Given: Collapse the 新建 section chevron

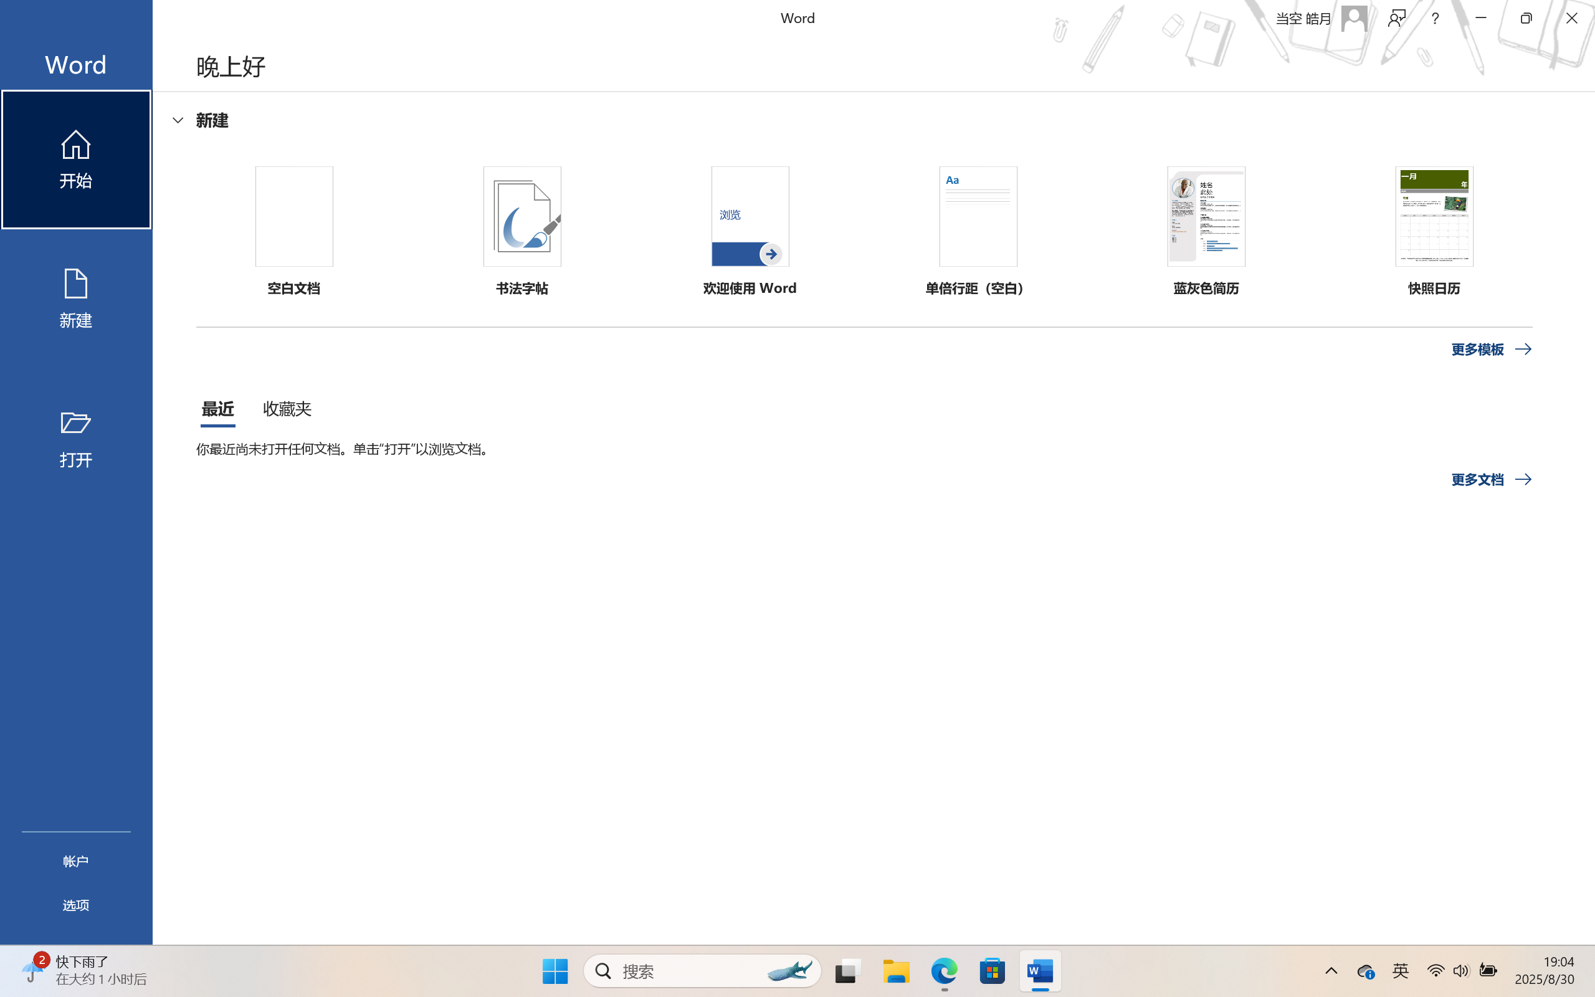Looking at the screenshot, I should click(178, 120).
